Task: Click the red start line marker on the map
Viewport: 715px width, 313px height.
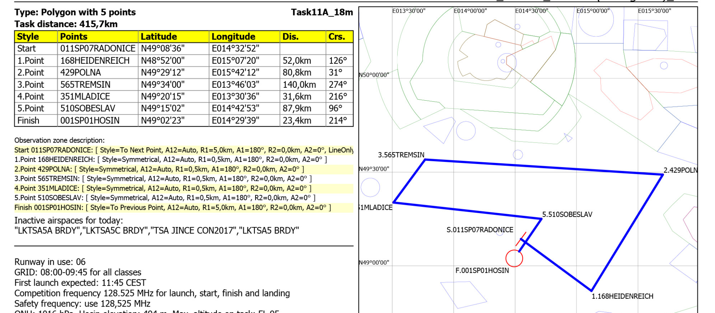Action: (521, 239)
